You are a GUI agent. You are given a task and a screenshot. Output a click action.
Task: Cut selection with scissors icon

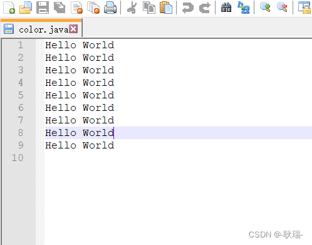point(132,8)
